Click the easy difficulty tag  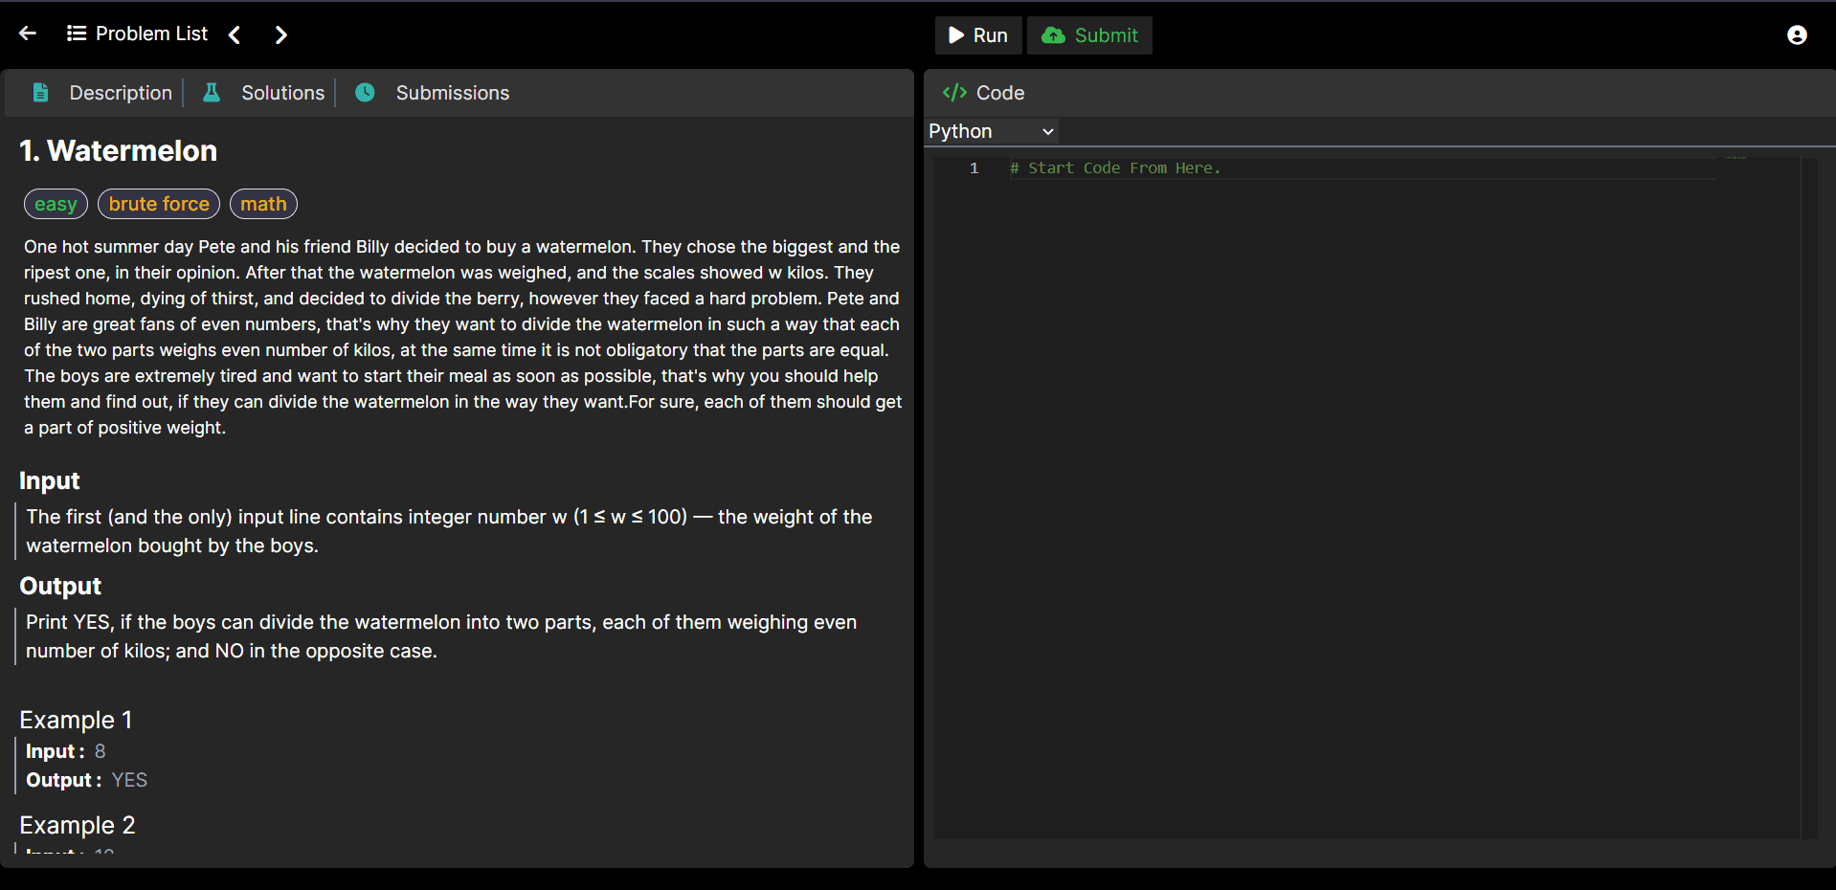56,204
